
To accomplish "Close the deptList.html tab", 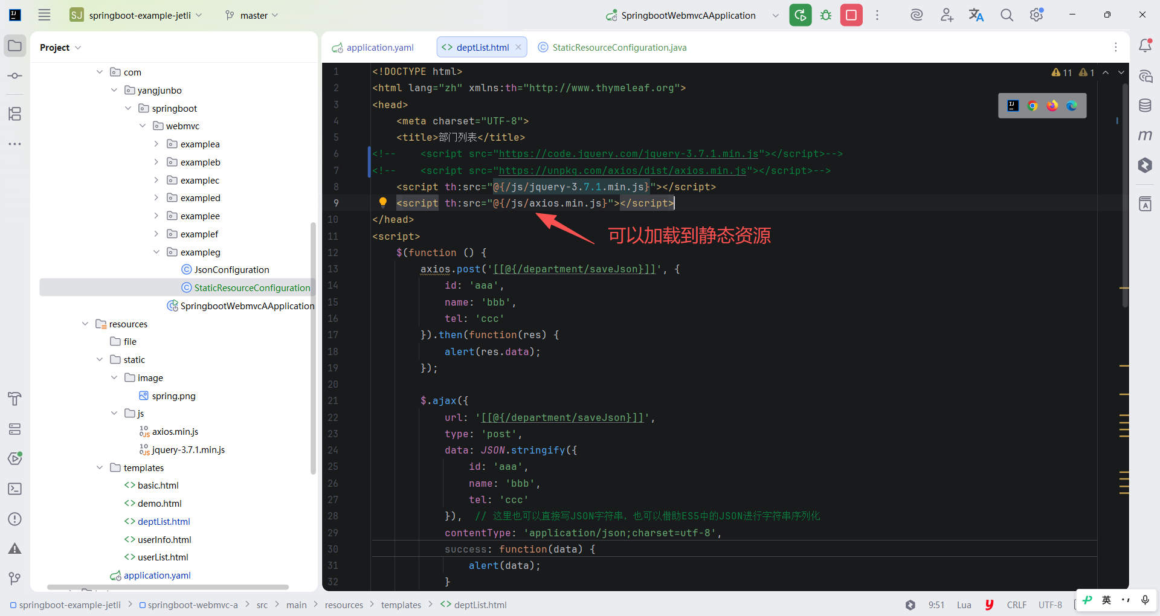I will (518, 47).
